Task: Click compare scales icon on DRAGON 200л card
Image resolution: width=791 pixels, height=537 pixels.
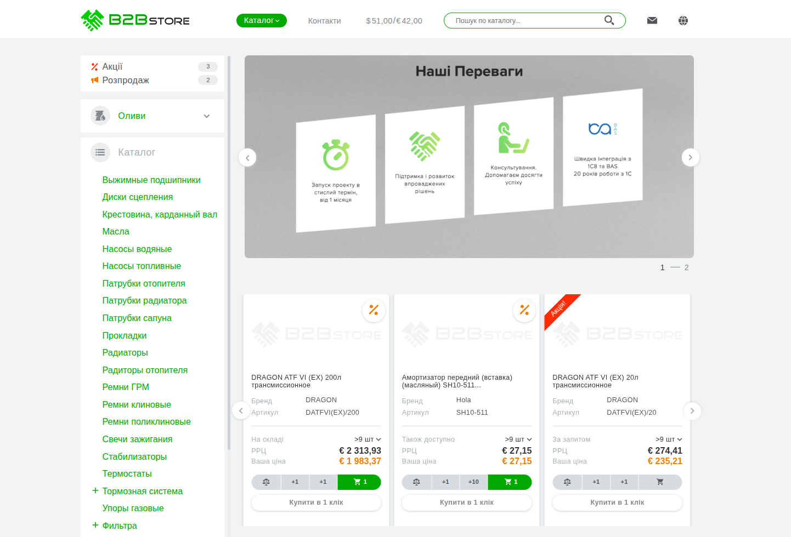Action: pyautogui.click(x=266, y=482)
